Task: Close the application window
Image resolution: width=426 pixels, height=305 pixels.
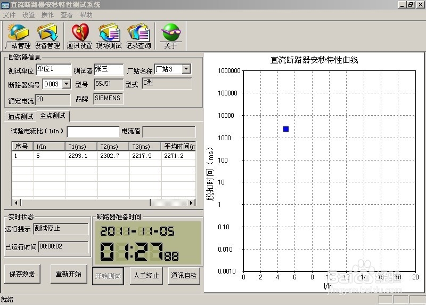Action: point(420,5)
